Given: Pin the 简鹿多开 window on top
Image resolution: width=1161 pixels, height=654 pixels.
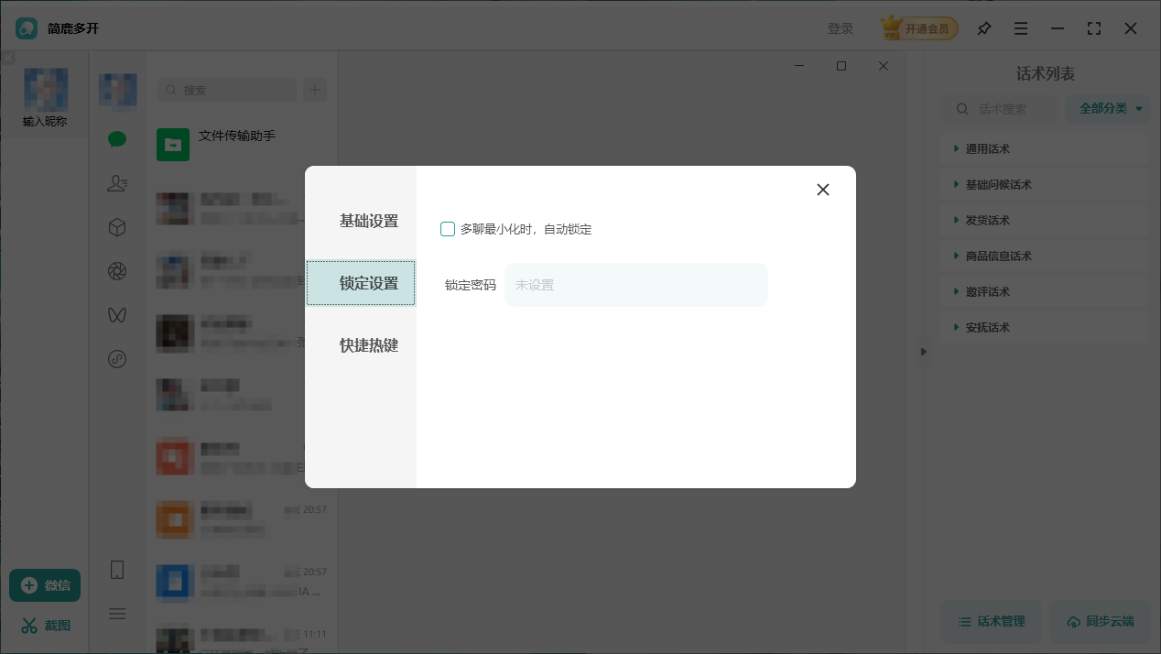Looking at the screenshot, I should tap(983, 28).
